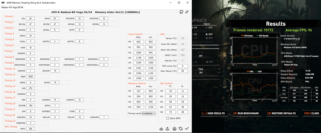Click the tRCDWR value field
Screen dimensions: 321x133
click(104, 18)
